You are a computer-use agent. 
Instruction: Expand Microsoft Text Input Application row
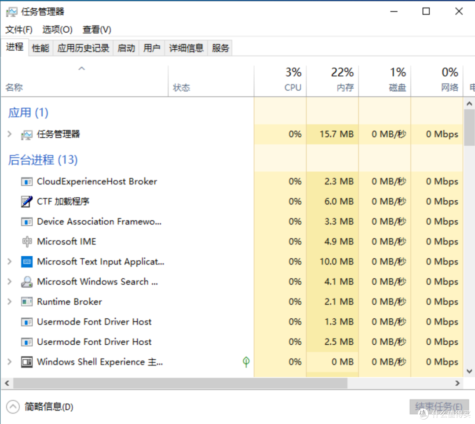[x=9, y=262]
